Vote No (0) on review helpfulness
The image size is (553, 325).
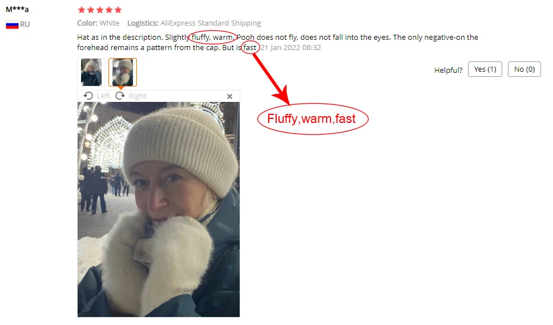pos(524,69)
